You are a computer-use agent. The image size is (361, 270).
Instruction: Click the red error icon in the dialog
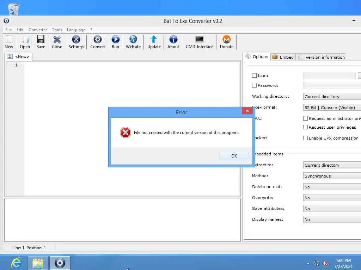(126, 133)
